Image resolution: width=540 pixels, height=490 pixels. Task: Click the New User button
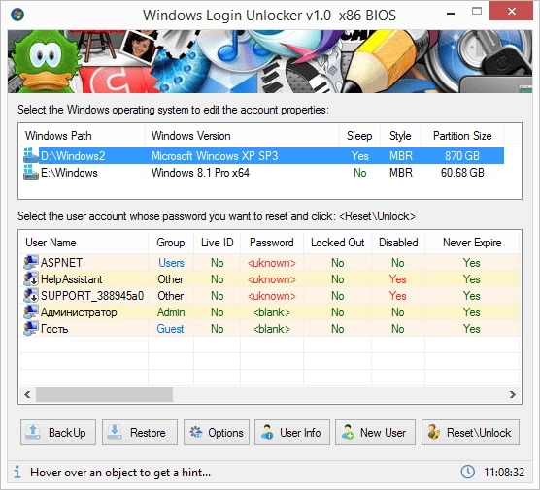(376, 432)
